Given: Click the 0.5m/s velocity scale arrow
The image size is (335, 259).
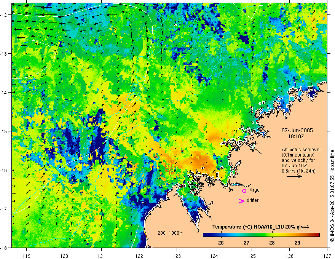Looking at the screenshot, I should pos(294,176).
